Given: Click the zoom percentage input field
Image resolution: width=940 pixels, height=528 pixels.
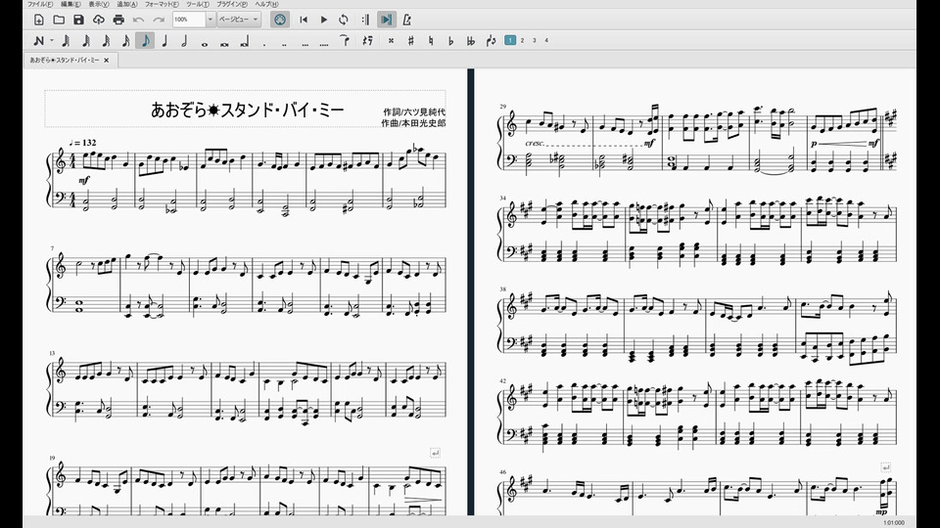Looking at the screenshot, I should pos(189,20).
